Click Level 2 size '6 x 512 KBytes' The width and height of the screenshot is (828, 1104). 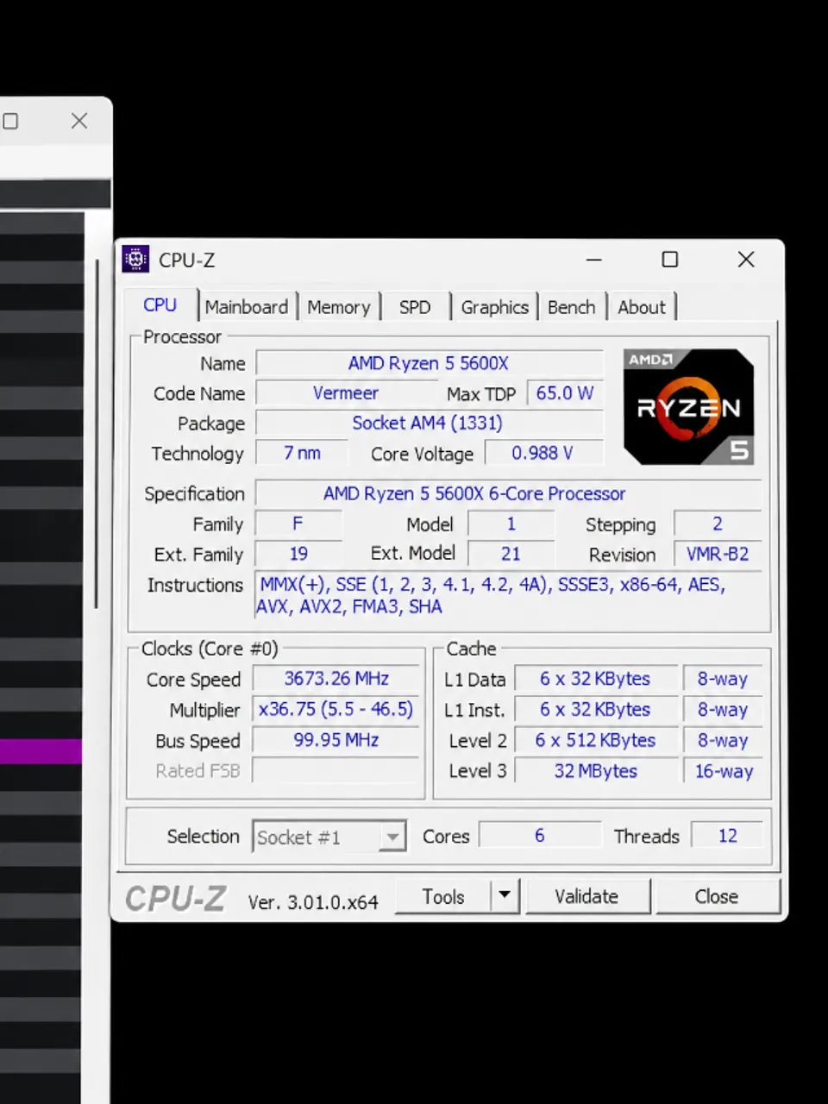click(x=595, y=740)
